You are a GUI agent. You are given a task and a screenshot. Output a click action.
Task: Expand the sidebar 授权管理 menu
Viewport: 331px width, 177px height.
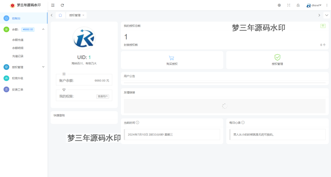[x=24, y=67]
